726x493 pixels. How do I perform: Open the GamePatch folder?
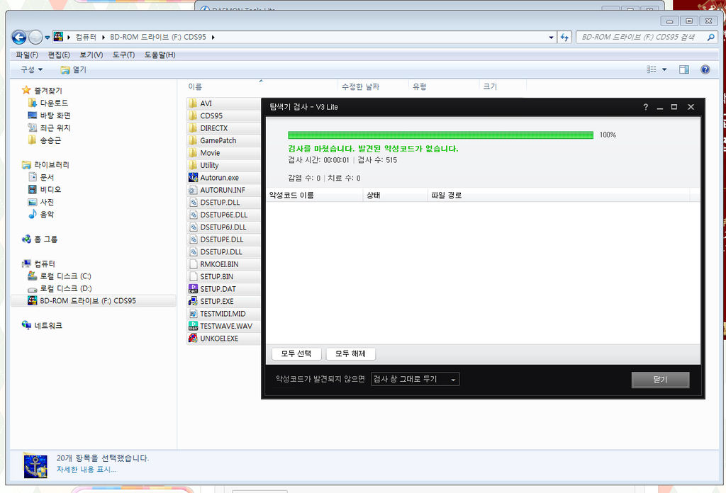pyautogui.click(x=218, y=141)
